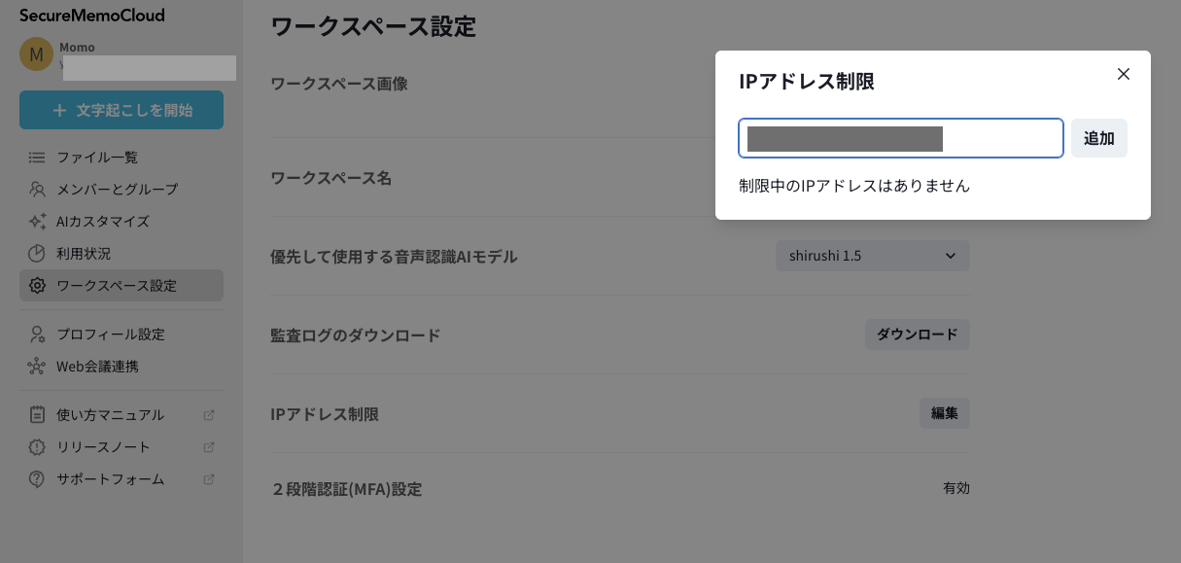Go to メンバーとグループ menu item
The width and height of the screenshot is (1181, 563).
pos(117,189)
